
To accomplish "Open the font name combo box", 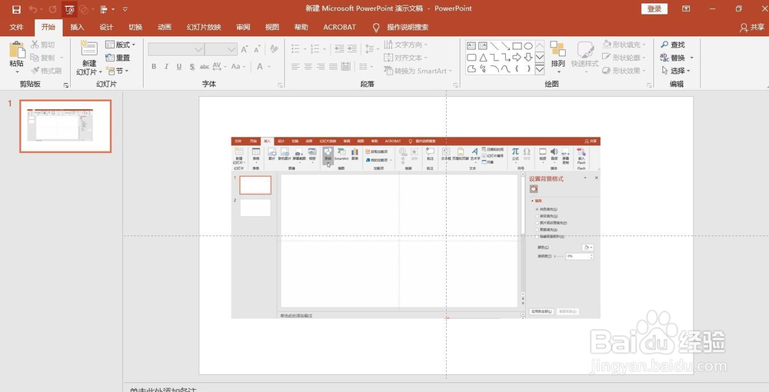I will pos(176,49).
